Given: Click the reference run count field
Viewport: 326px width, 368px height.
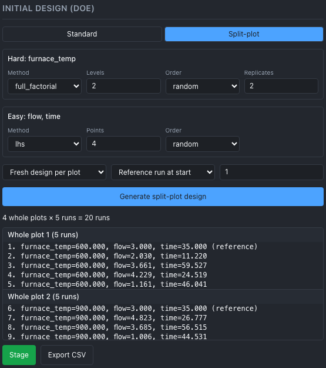Looking at the screenshot, I should tap(271, 173).
